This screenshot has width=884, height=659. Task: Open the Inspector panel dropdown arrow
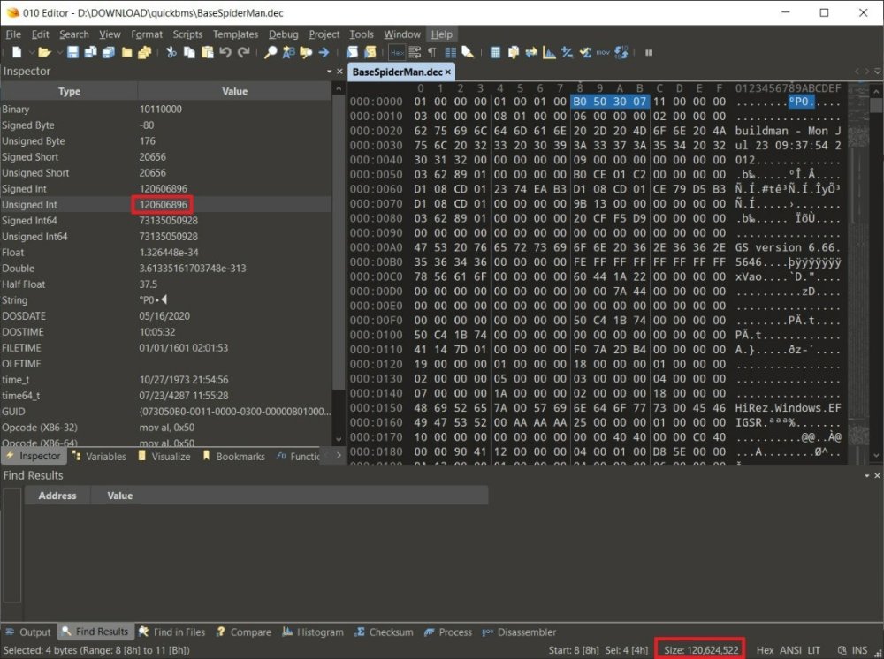pos(330,72)
